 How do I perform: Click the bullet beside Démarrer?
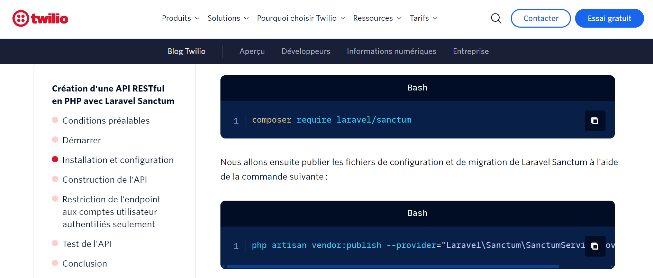coord(55,140)
